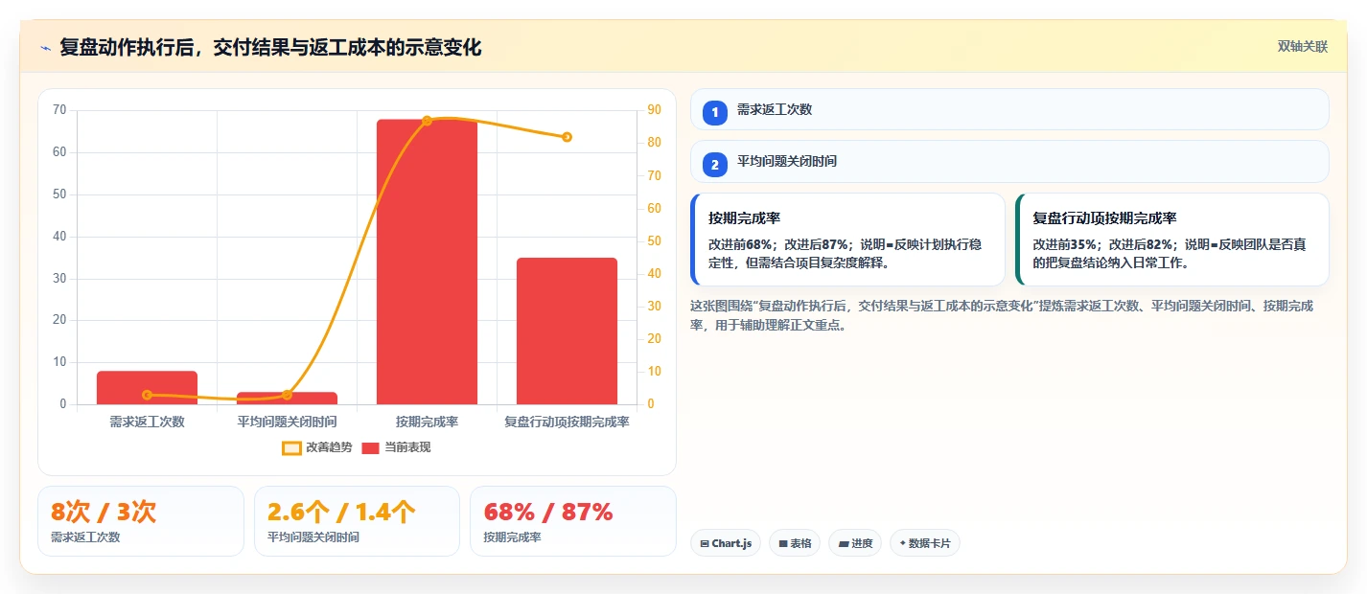Click the x-axis label 需求返工次数

pos(147,422)
